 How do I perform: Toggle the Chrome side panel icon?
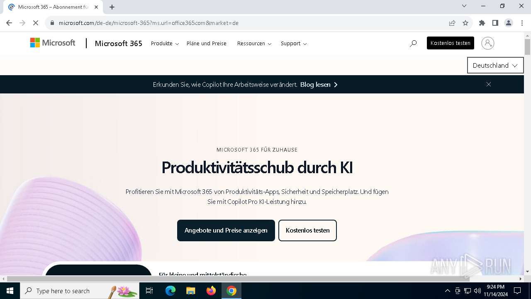tap(495, 23)
